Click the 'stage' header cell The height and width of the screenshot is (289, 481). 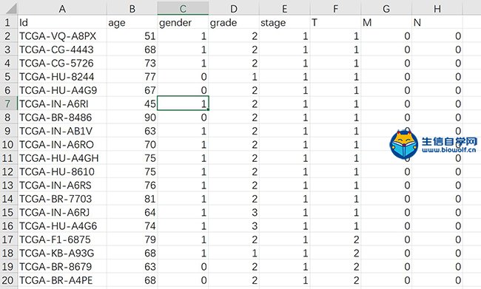[285, 22]
